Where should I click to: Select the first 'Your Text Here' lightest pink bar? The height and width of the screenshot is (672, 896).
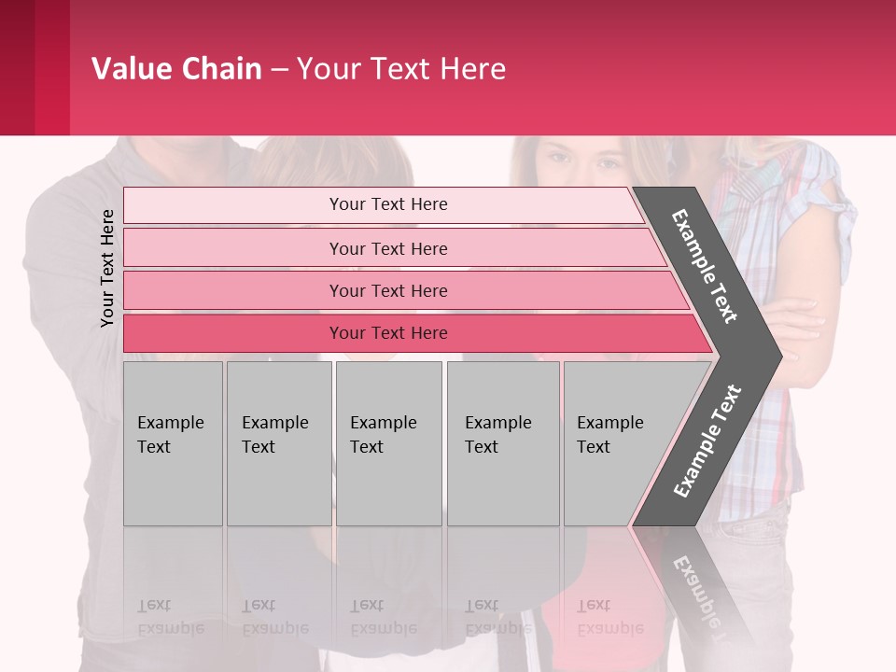click(387, 204)
